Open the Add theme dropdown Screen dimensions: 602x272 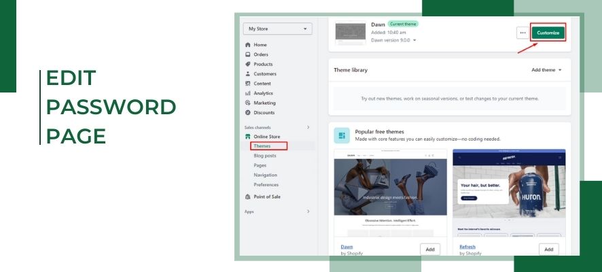(546, 70)
